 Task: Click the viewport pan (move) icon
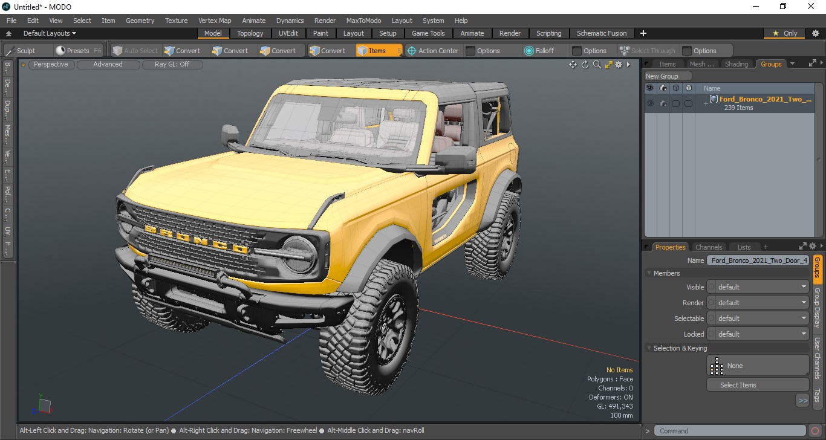tap(573, 65)
